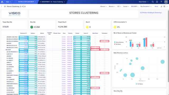Click the page vertical scrollbar

[x=168, y=46]
